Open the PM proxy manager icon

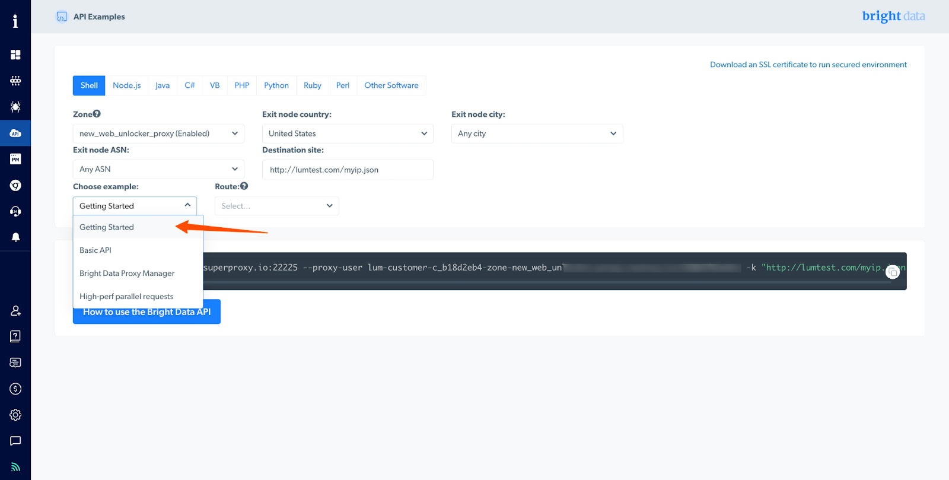pos(15,159)
